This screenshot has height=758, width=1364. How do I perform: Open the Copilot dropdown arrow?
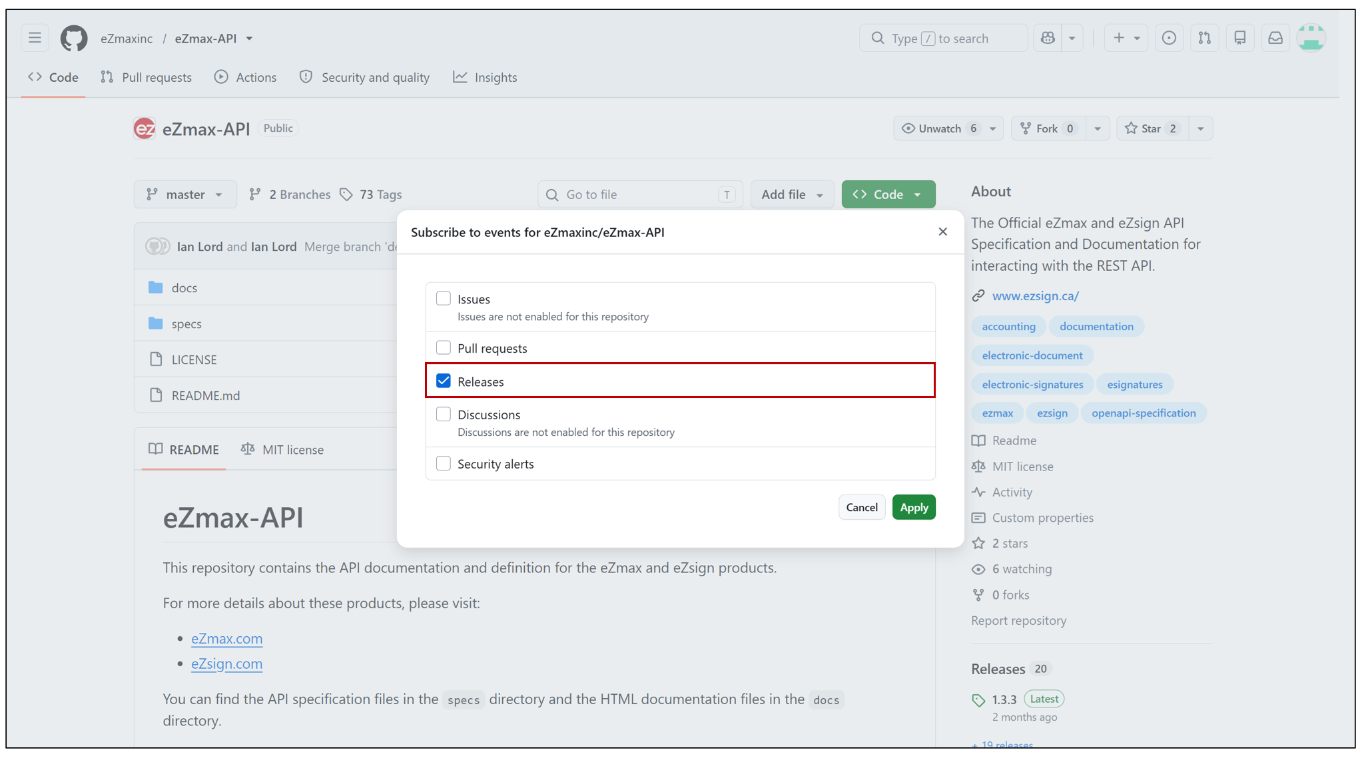(x=1072, y=38)
